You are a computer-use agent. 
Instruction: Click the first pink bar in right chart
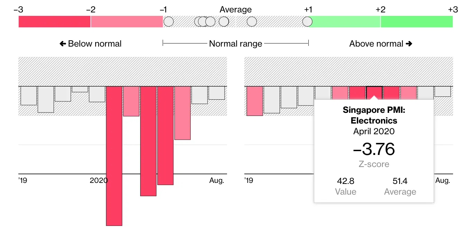tap(254, 101)
